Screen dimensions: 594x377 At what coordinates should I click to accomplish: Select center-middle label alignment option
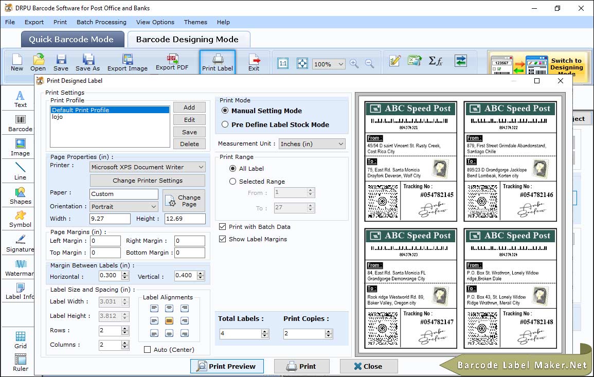coord(169,321)
